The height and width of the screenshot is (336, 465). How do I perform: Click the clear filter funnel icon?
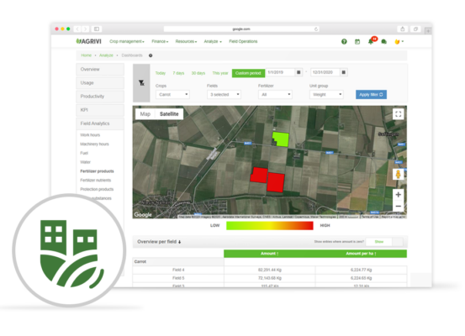click(141, 83)
